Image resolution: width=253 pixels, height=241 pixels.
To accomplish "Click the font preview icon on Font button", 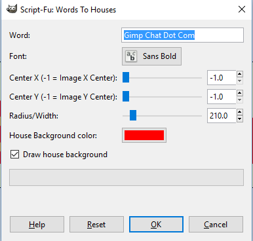I will click(131, 56).
